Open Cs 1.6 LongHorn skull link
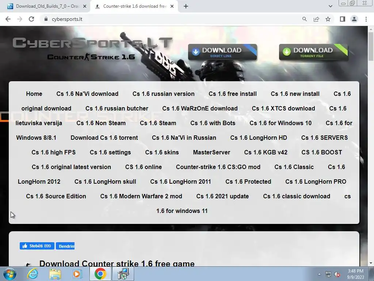The width and height of the screenshot is (374, 281). (105, 181)
